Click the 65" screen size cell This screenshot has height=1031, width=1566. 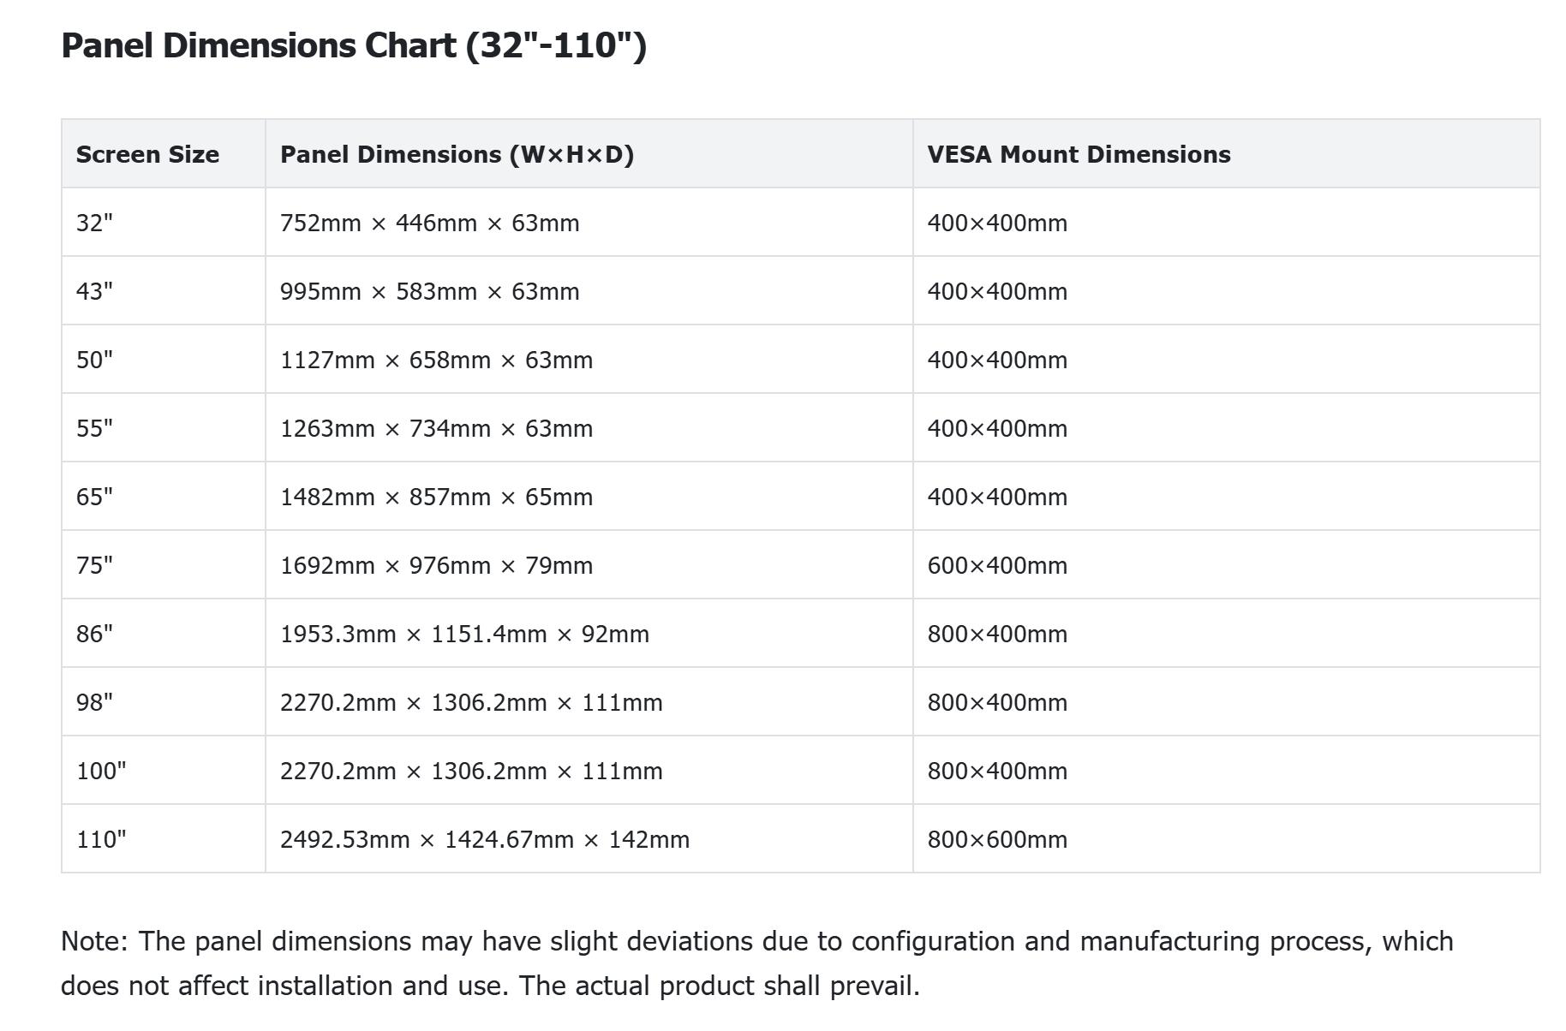tap(94, 498)
